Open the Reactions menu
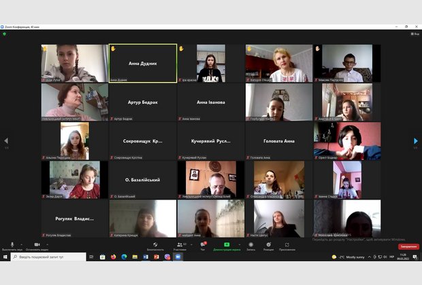Image resolution: width=422 pixels, height=285 pixels. tap(269, 246)
